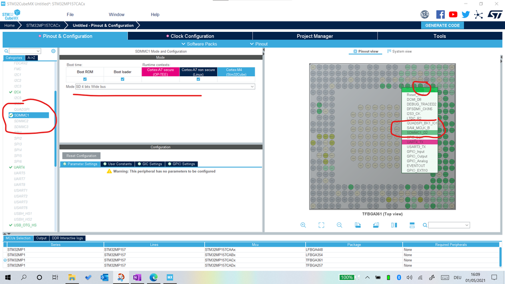
Task: Switch to the Clock Configuration tab
Action: coord(190,36)
